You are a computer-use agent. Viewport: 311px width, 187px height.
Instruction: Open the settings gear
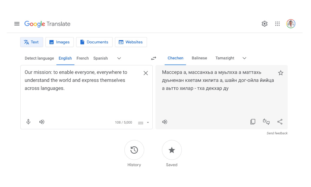[264, 24]
